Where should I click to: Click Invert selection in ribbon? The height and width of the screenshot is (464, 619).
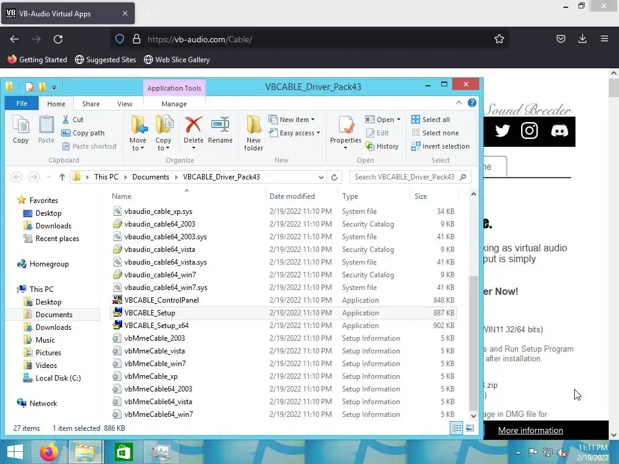[440, 146]
